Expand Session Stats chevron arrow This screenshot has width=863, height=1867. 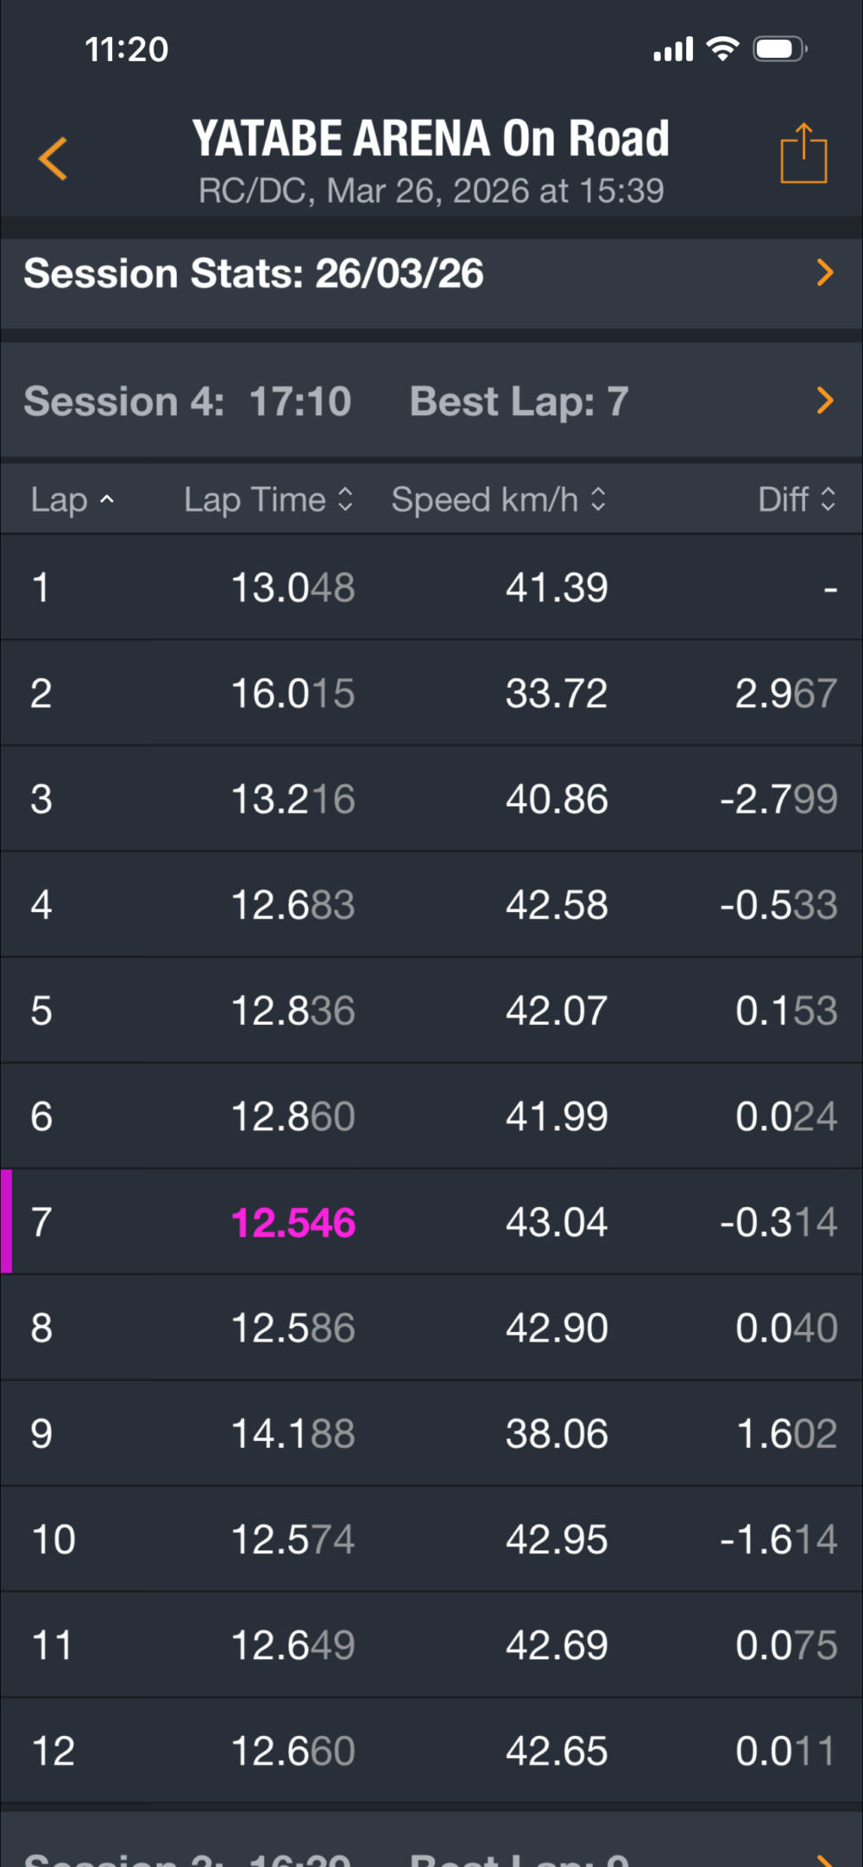825,273
